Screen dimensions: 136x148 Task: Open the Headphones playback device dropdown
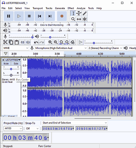(132, 48)
